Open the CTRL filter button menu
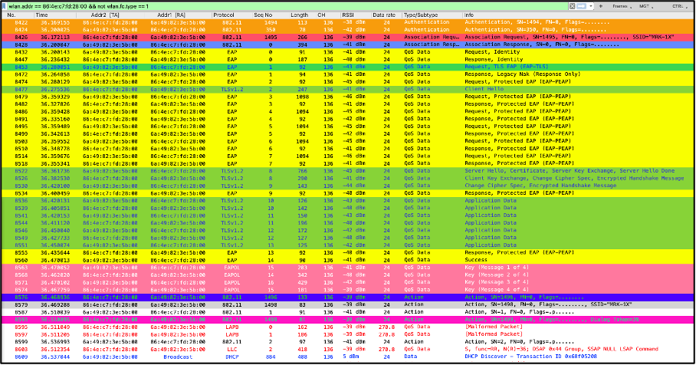 tap(679, 5)
